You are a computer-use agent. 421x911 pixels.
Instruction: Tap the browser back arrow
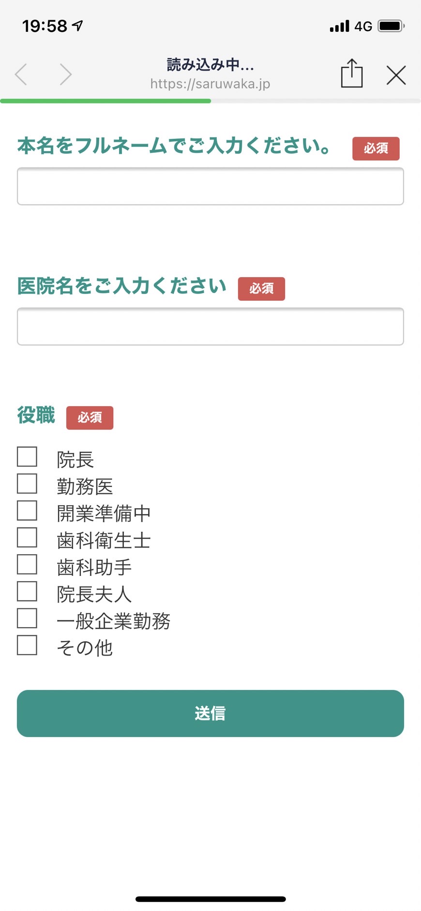point(21,74)
